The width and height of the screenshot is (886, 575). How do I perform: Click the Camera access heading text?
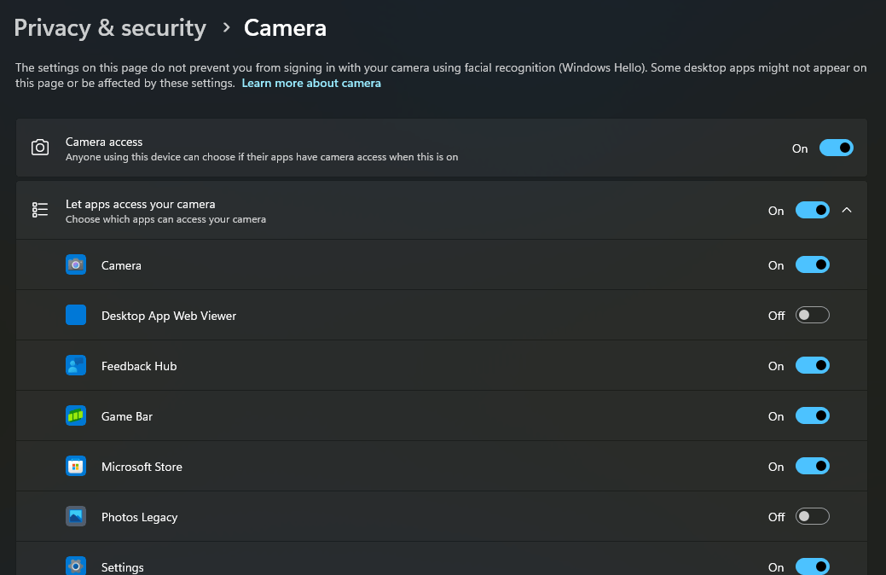click(x=104, y=142)
